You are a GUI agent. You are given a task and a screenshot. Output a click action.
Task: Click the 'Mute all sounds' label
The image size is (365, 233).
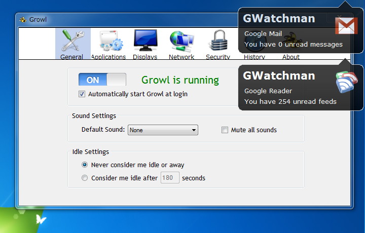click(x=254, y=130)
